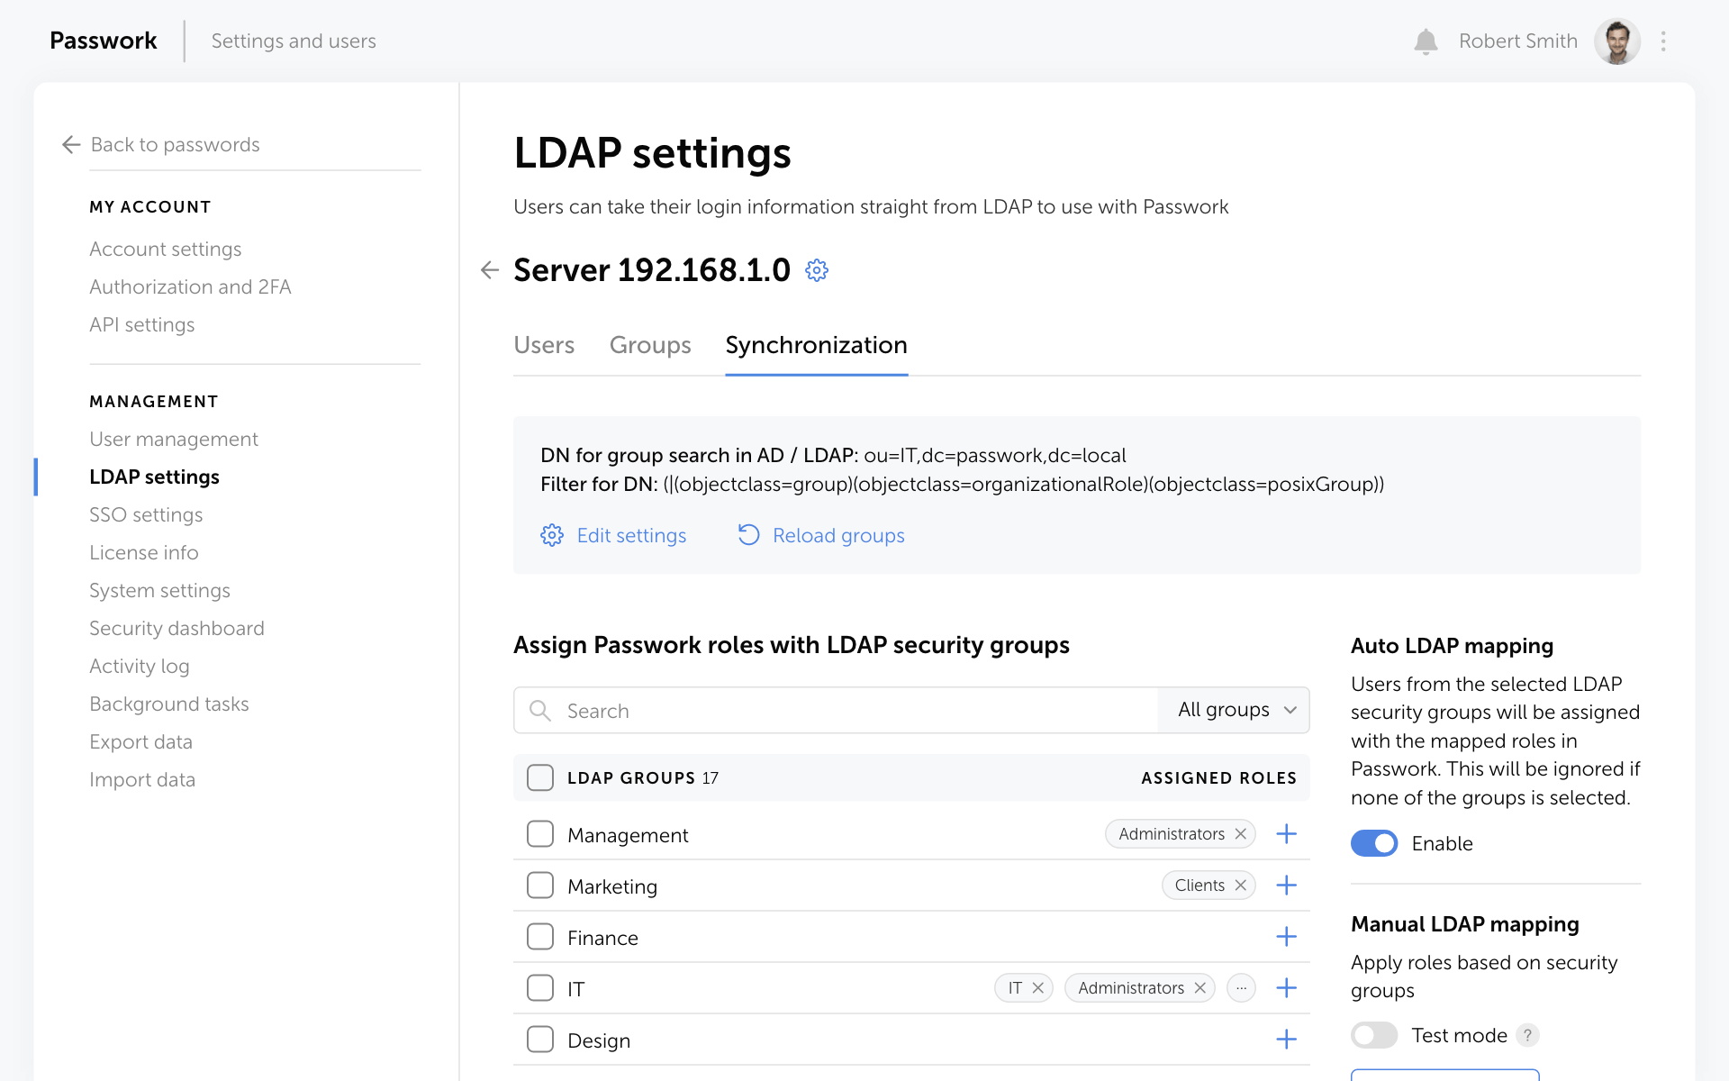
Task: Select all LDAP groups header checkbox
Action: tap(540, 777)
